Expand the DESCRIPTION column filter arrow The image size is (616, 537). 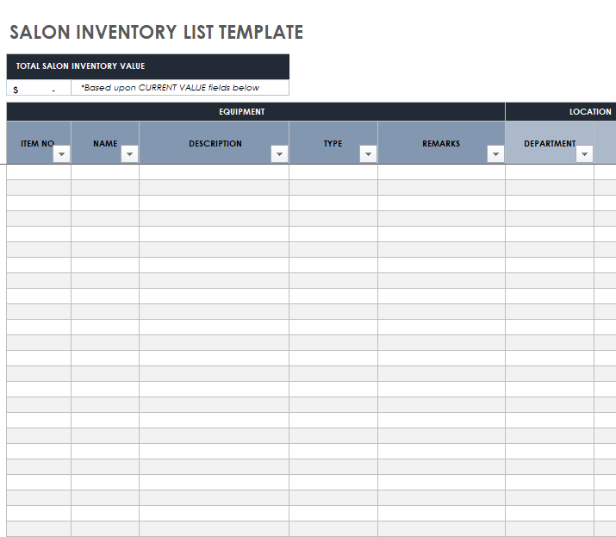point(279,154)
